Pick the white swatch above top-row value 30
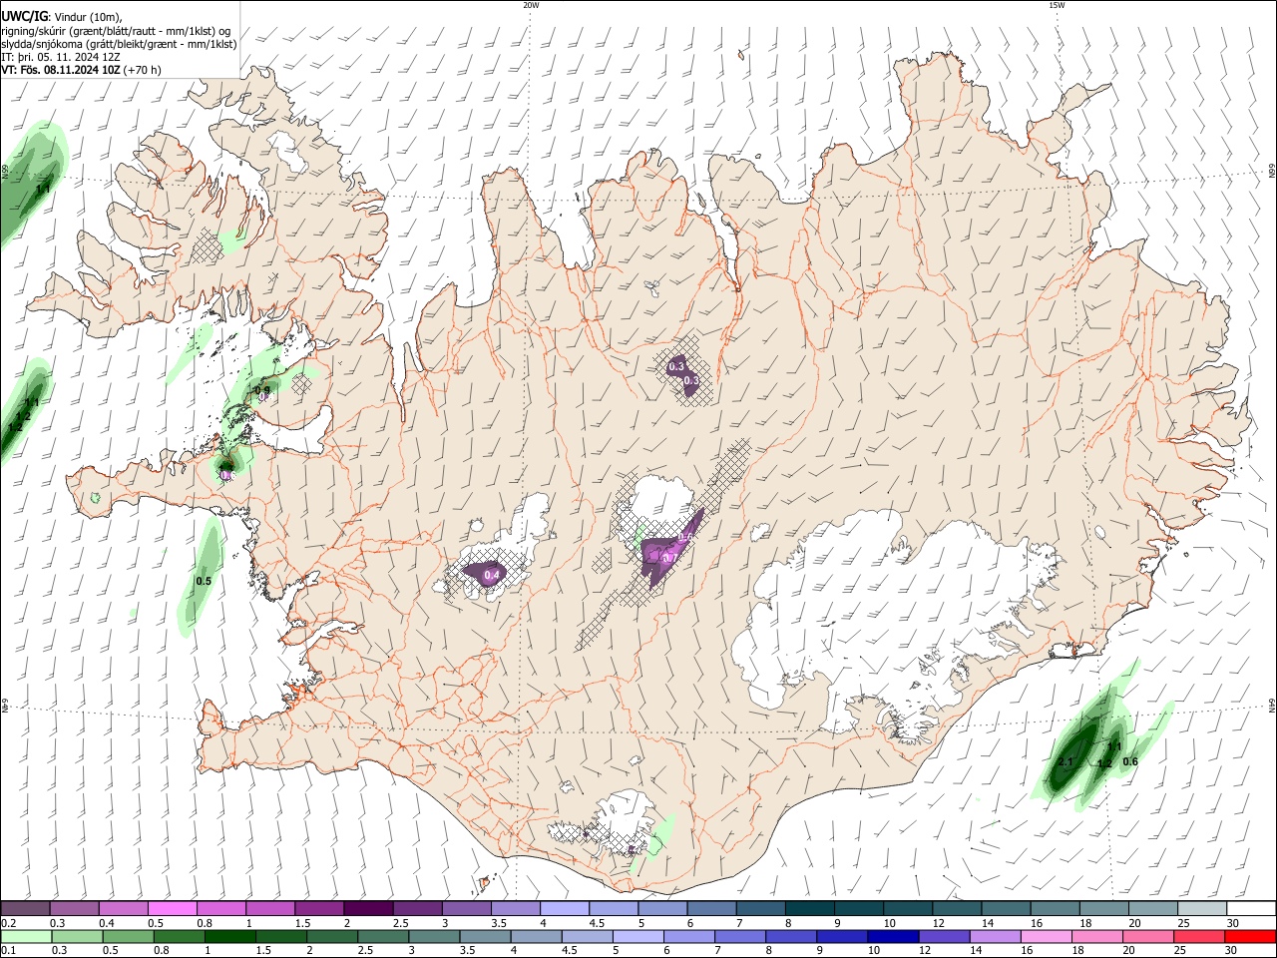The image size is (1277, 958). tap(1251, 909)
